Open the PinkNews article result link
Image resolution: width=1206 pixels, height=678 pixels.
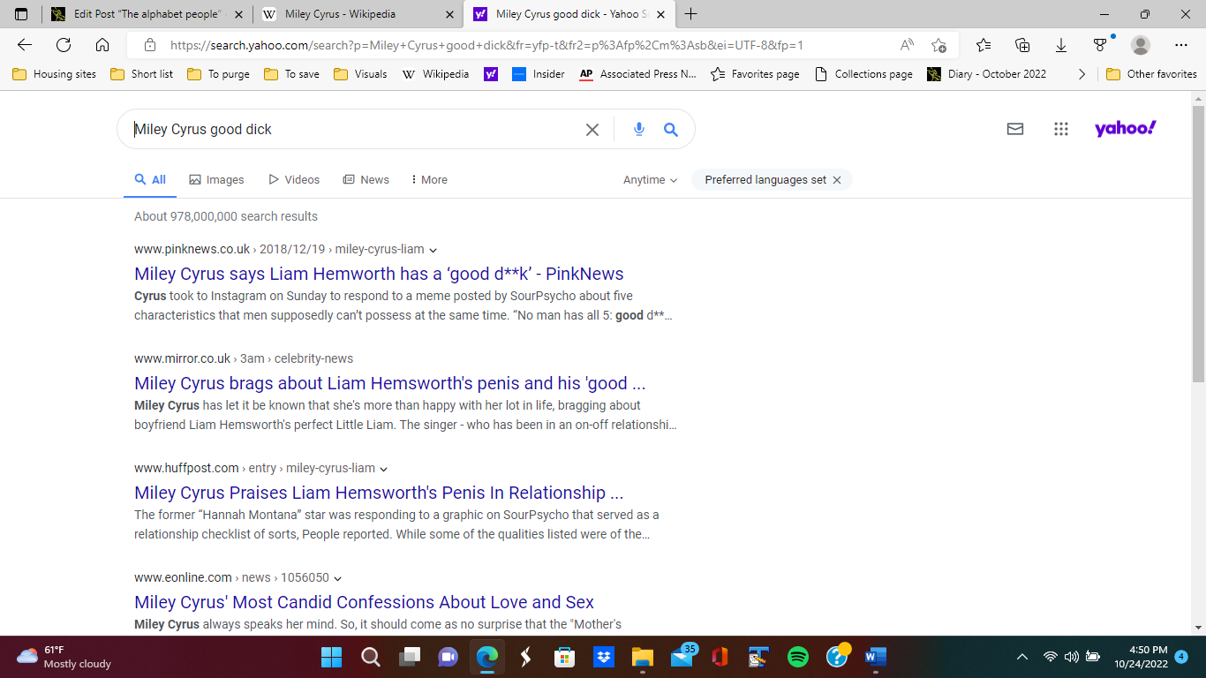click(x=379, y=274)
